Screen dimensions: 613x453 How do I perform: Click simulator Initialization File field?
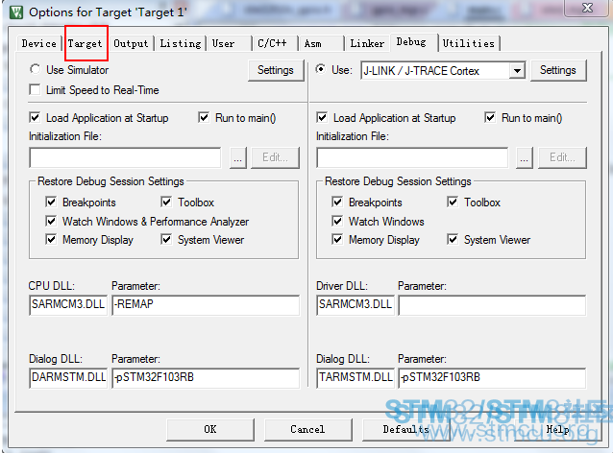(x=125, y=157)
